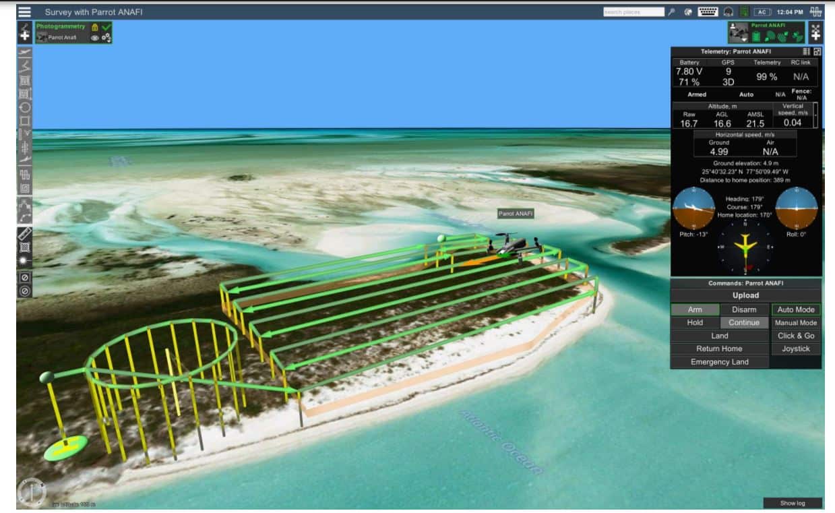Click the pitch attitude indicator
This screenshot has width=835, height=513.
[x=694, y=208]
